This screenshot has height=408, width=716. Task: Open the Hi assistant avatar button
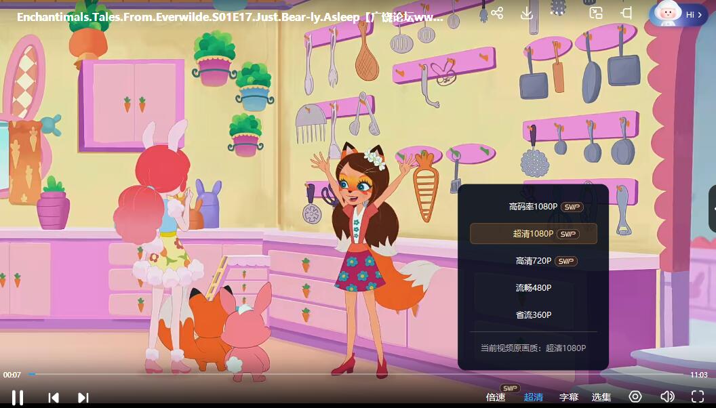tap(677, 14)
